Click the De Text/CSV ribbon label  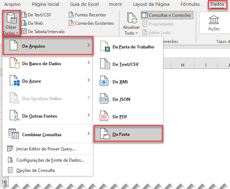[x=40, y=15]
